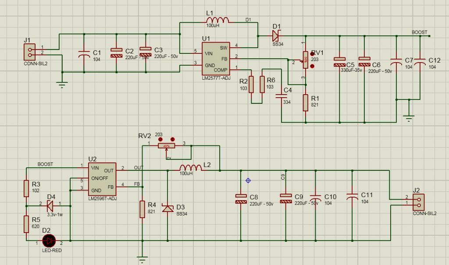Screen dimensions: 449x265
Task: Select capacitor C1 symbol
Action: tap(84, 54)
